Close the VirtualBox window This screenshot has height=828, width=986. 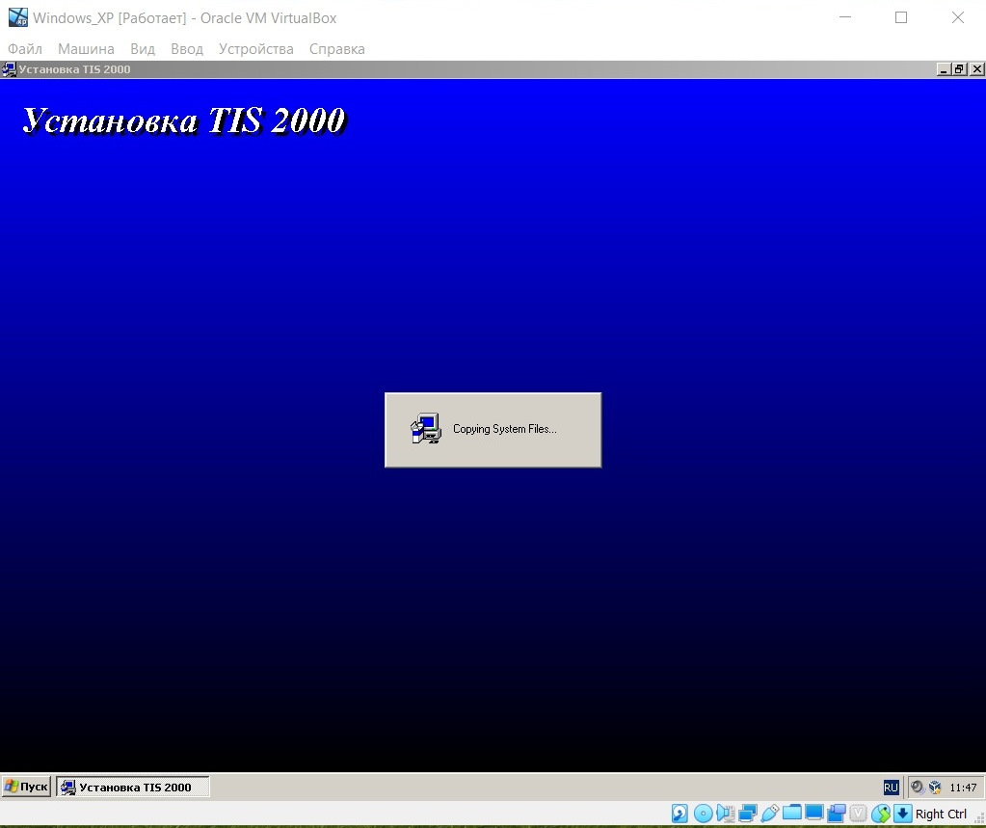[958, 17]
